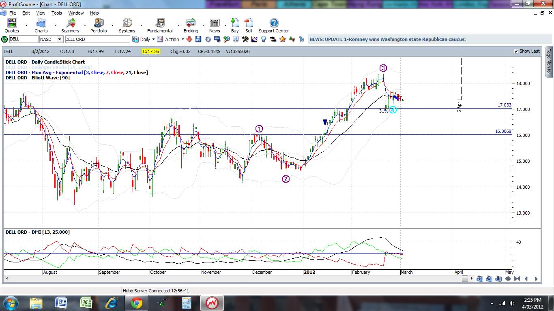The image size is (554, 311).
Task: Click the Buy order icon
Action: point(235,26)
